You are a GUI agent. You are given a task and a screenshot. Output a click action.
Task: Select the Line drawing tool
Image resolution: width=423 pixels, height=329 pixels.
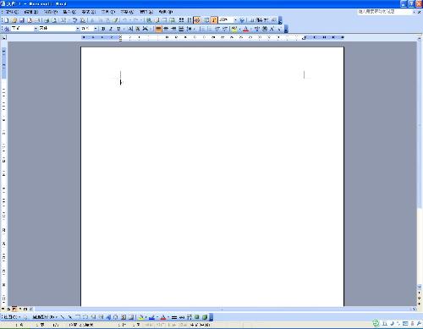click(x=62, y=317)
